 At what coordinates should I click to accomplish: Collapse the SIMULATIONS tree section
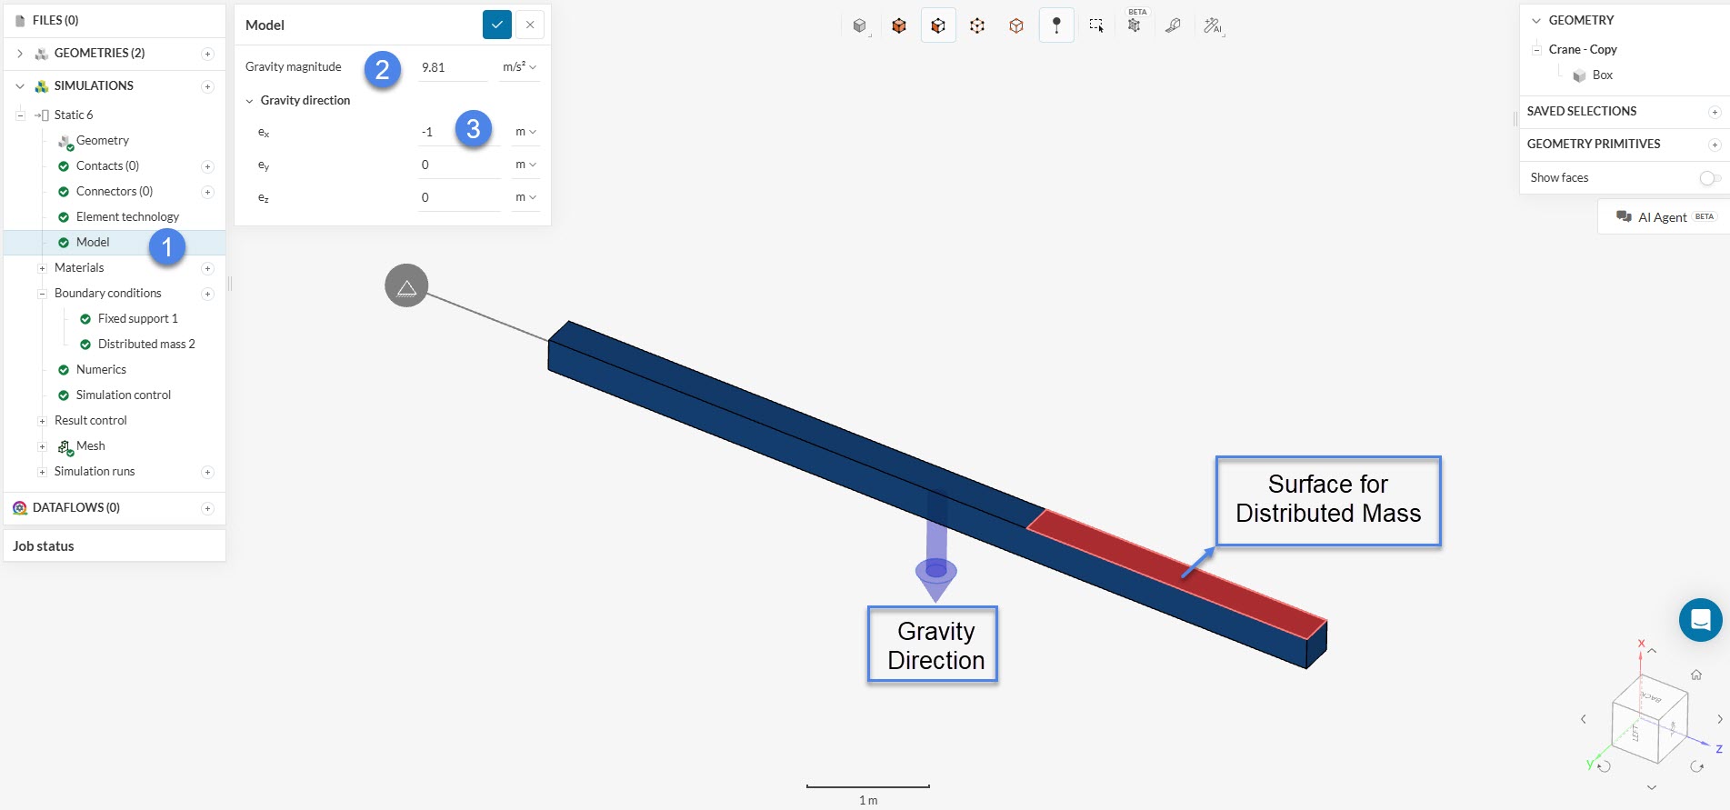coord(20,86)
